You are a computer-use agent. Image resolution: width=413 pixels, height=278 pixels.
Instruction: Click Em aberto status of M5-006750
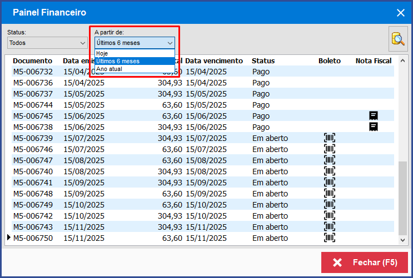pyautogui.click(x=270, y=238)
